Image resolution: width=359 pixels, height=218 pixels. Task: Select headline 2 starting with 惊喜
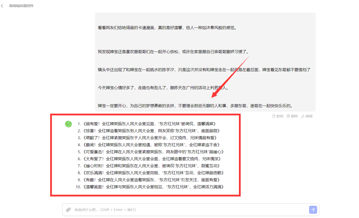click(x=151, y=131)
